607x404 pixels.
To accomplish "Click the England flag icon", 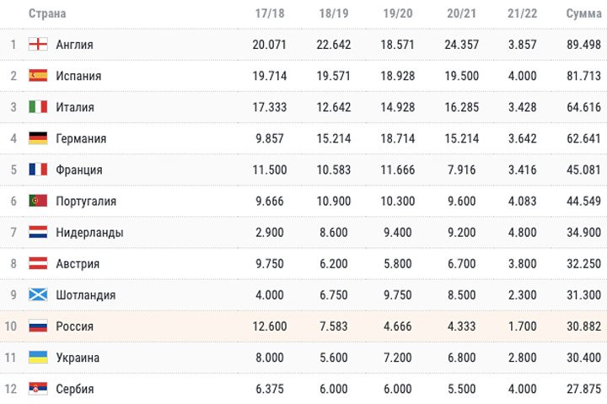I will tap(38, 45).
